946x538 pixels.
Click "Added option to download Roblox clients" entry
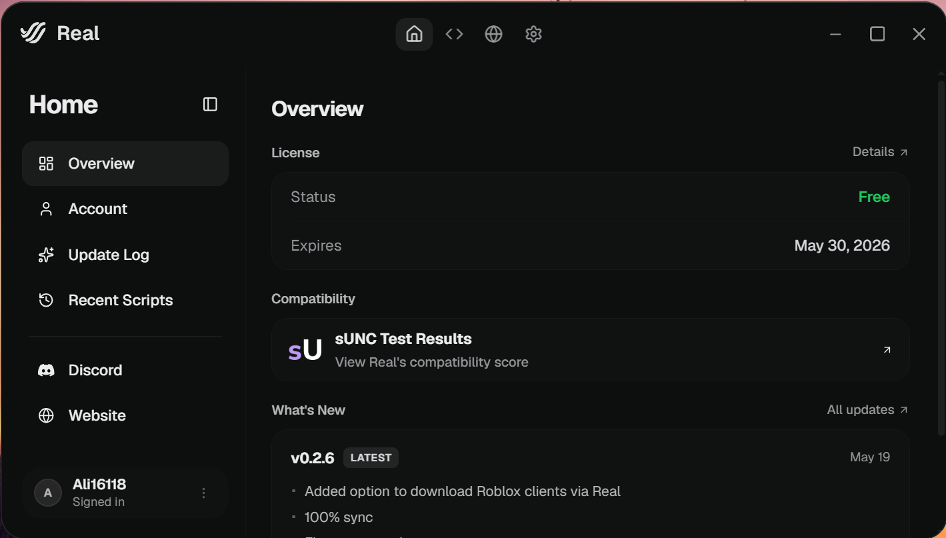463,492
